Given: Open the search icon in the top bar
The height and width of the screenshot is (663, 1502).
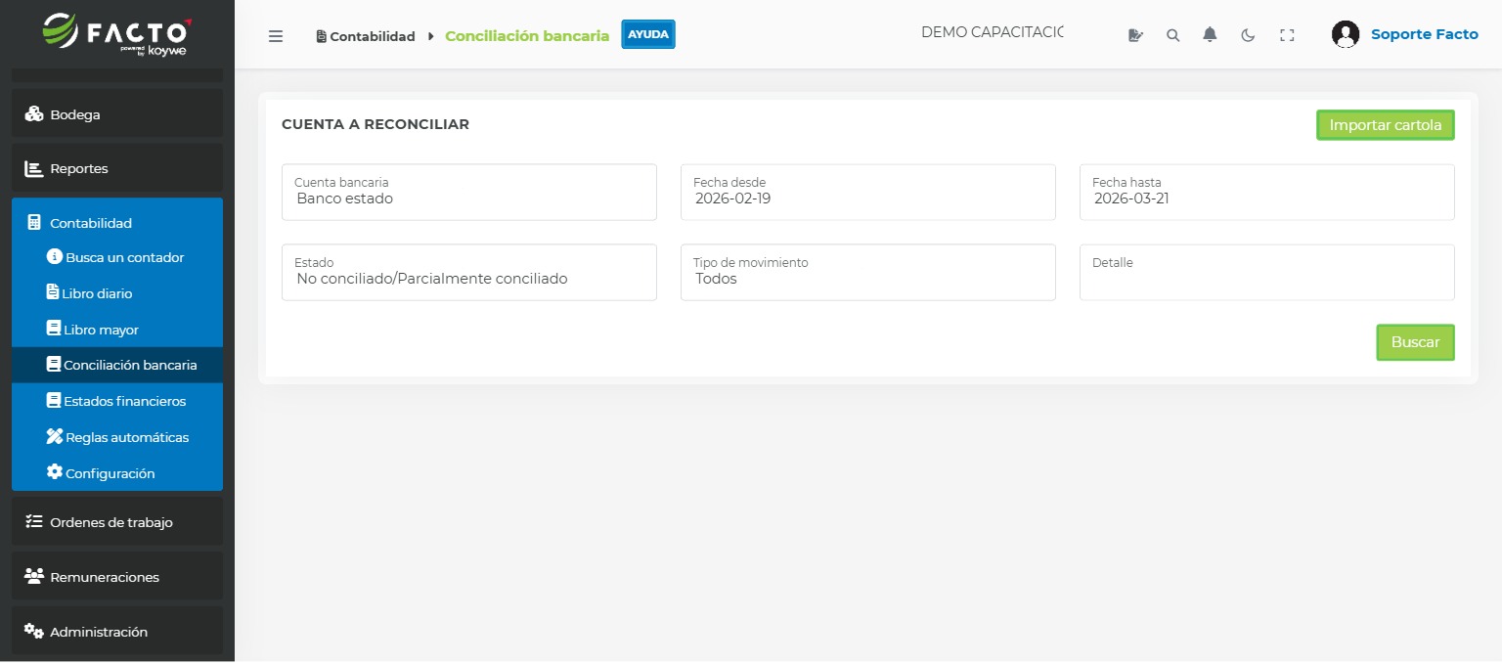Looking at the screenshot, I should pyautogui.click(x=1172, y=33).
